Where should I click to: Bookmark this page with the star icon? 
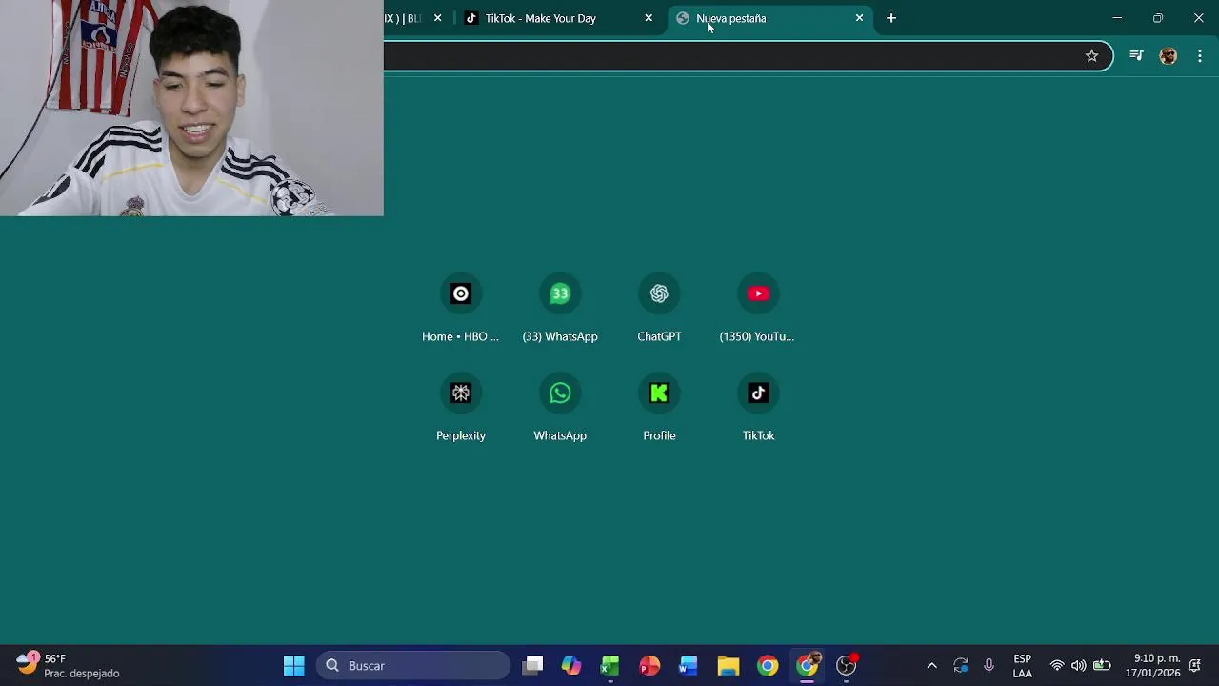pyautogui.click(x=1092, y=56)
